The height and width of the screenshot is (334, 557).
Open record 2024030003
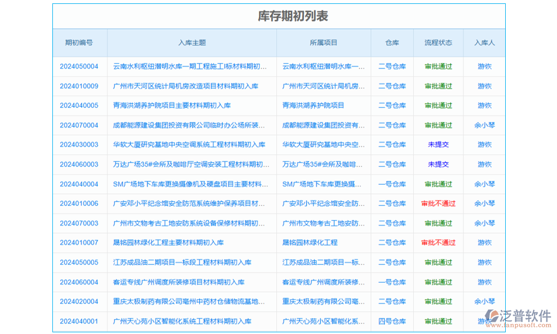[79, 145]
